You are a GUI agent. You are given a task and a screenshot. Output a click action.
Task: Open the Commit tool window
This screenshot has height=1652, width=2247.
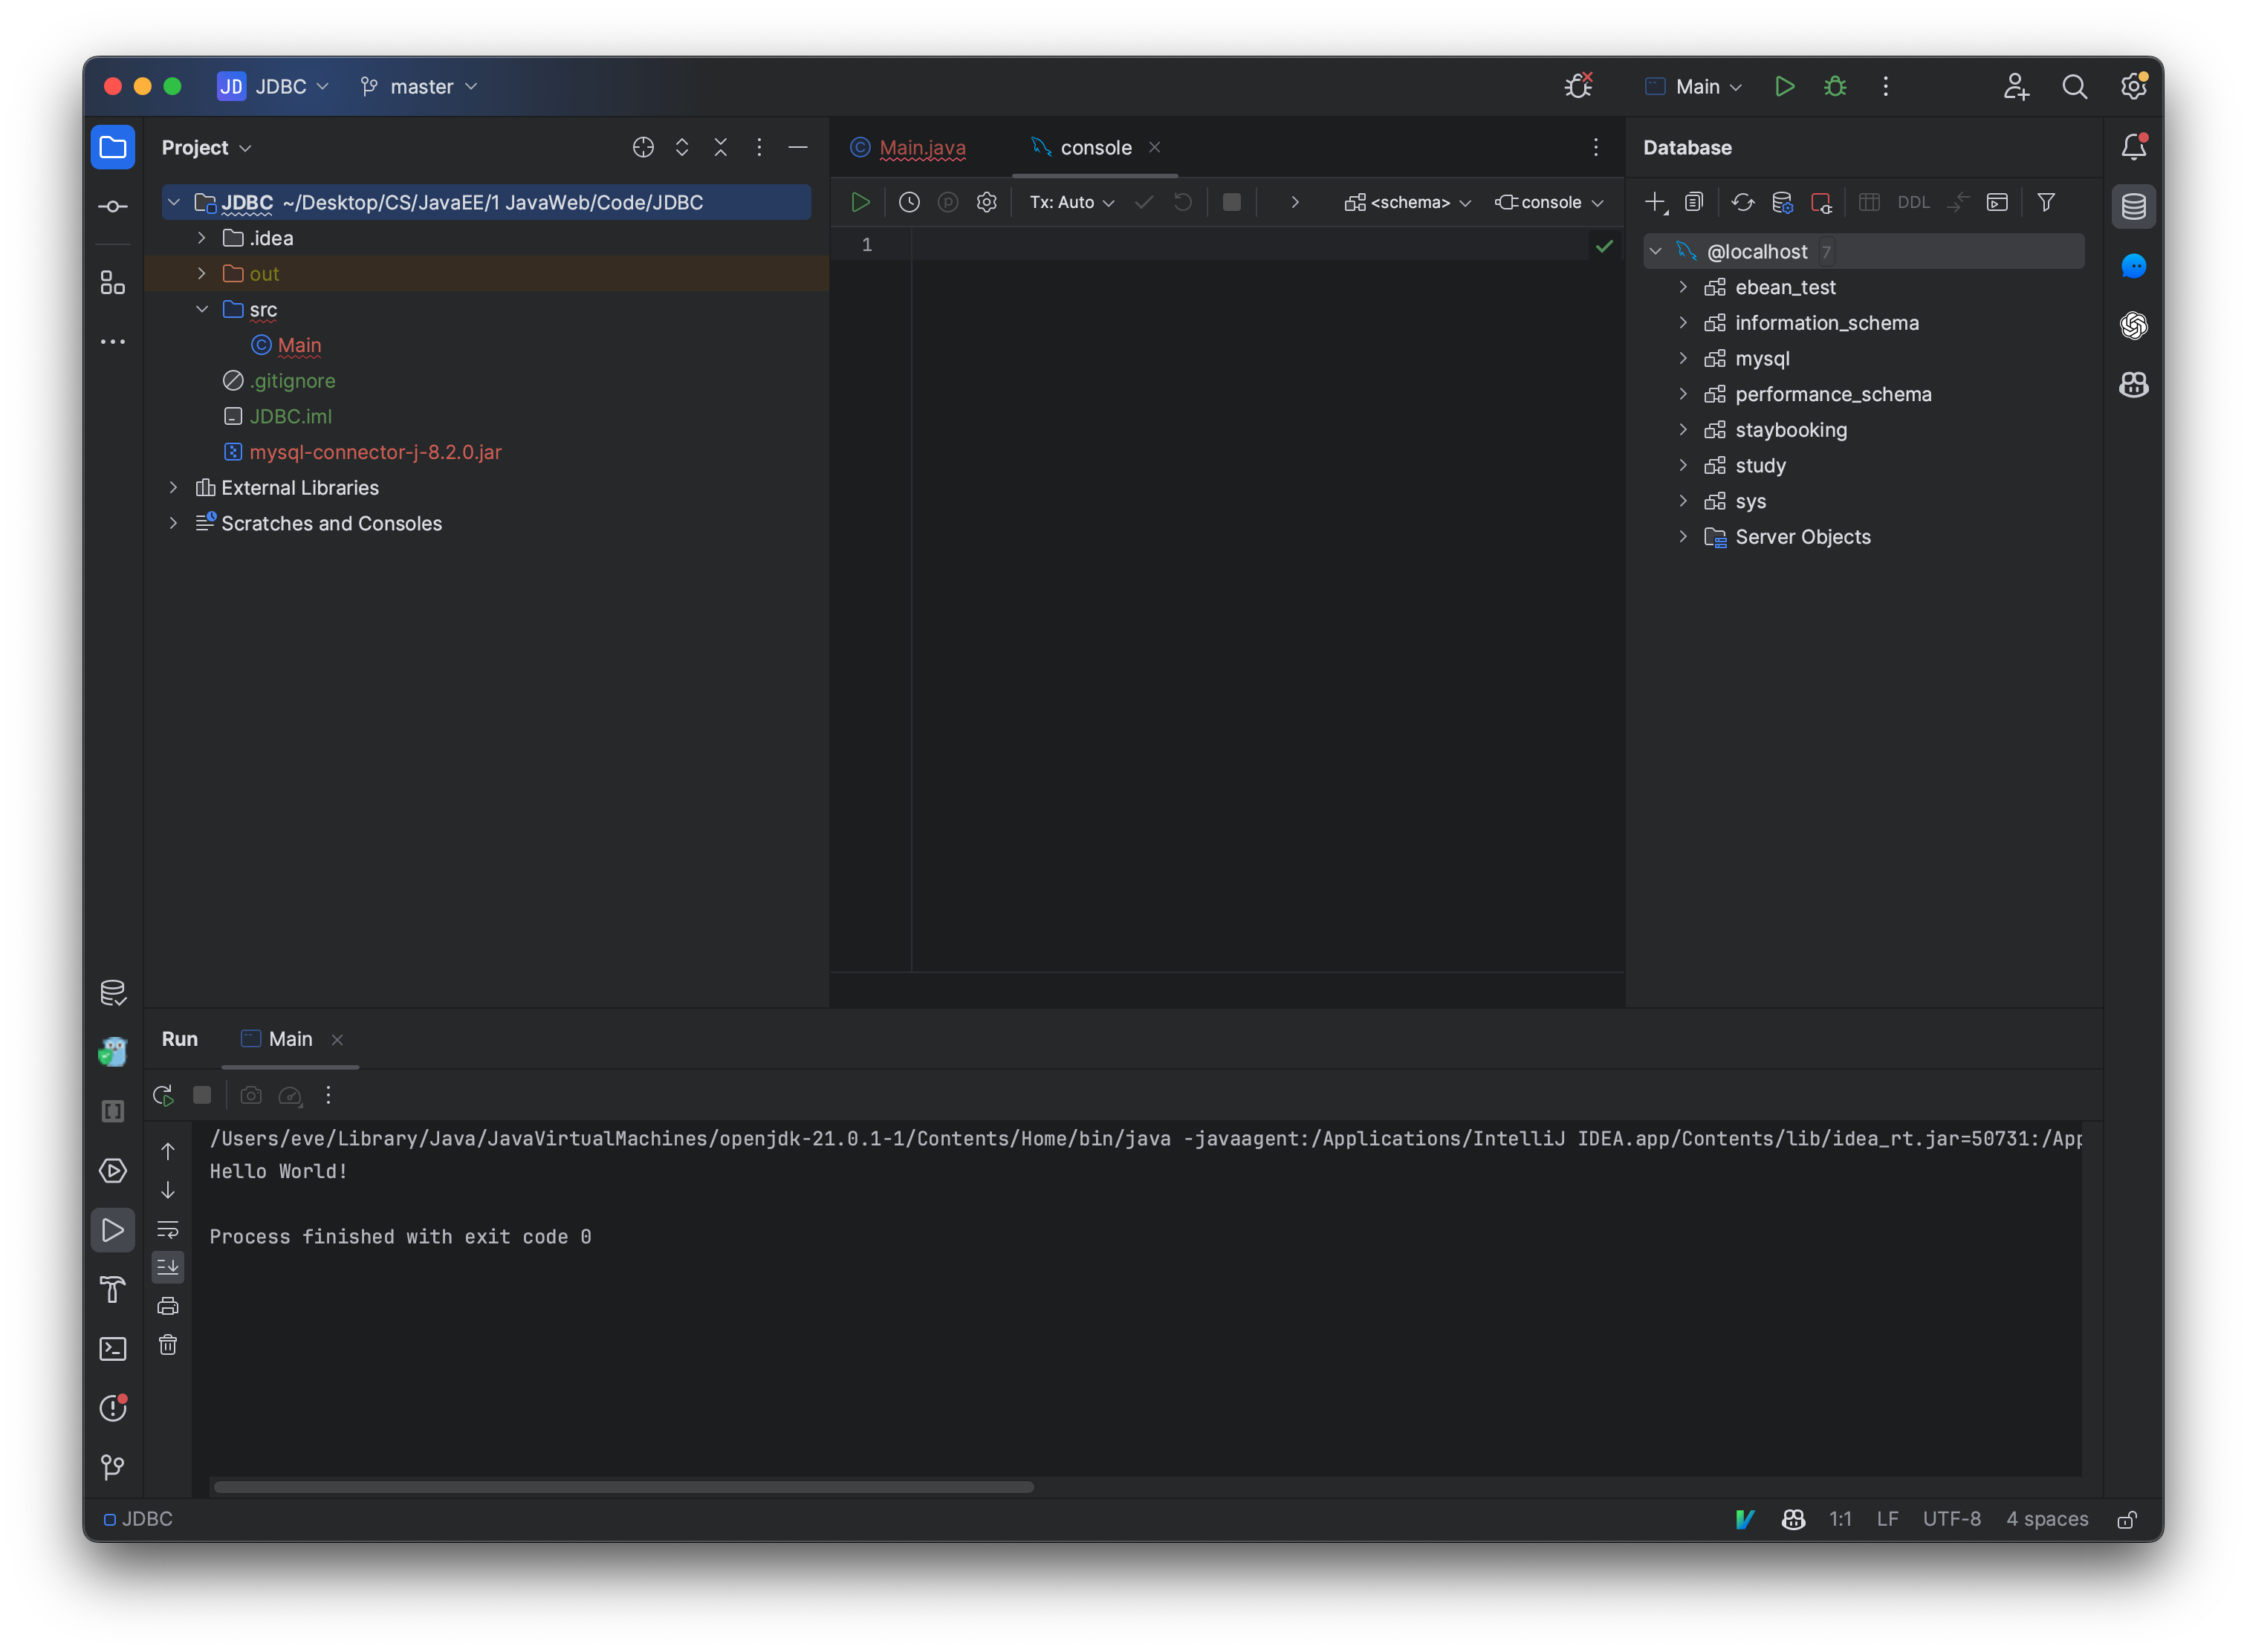(x=113, y=206)
